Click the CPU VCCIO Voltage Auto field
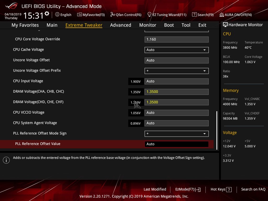The height and width of the screenshot is (201, 268). point(177,113)
